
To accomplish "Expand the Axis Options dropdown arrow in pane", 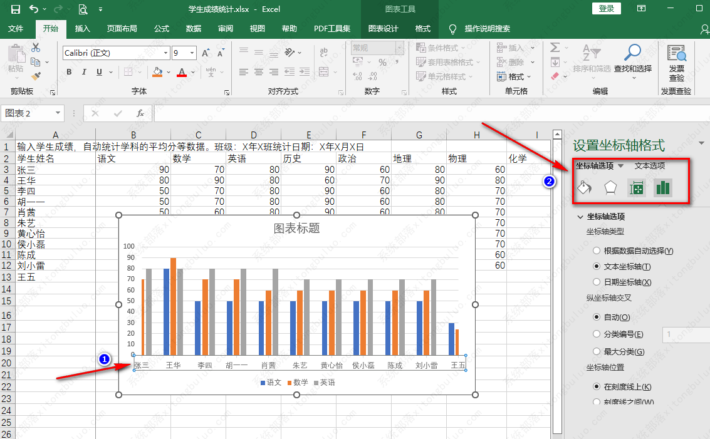I will pos(621,166).
